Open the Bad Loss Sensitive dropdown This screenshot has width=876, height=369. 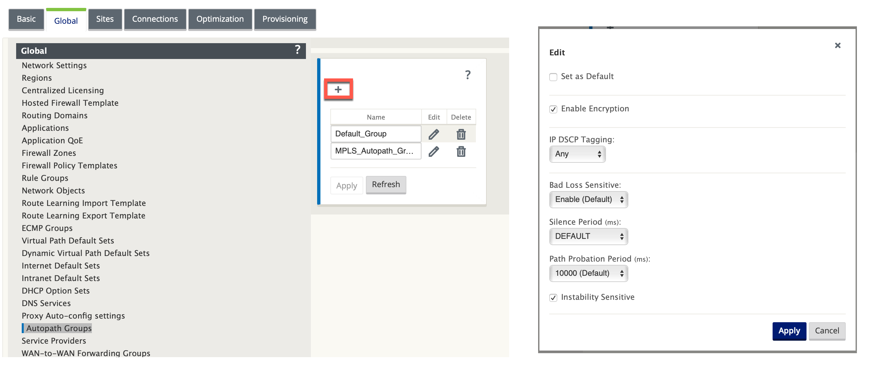tap(588, 200)
